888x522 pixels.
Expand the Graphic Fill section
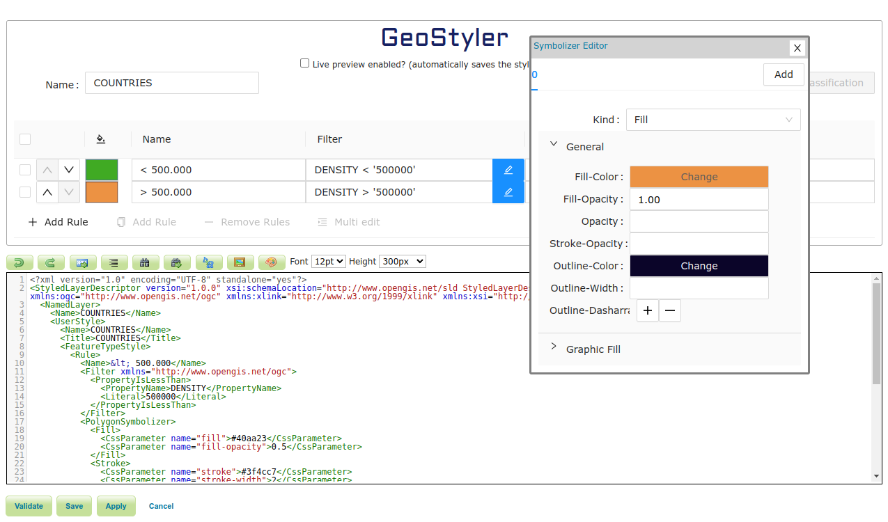tap(554, 347)
